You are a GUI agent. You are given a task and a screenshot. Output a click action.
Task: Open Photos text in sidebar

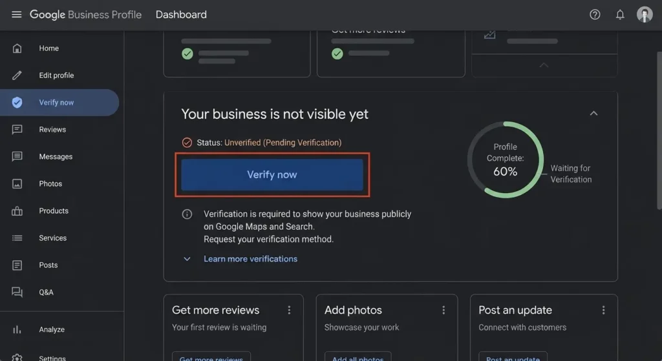(50, 184)
